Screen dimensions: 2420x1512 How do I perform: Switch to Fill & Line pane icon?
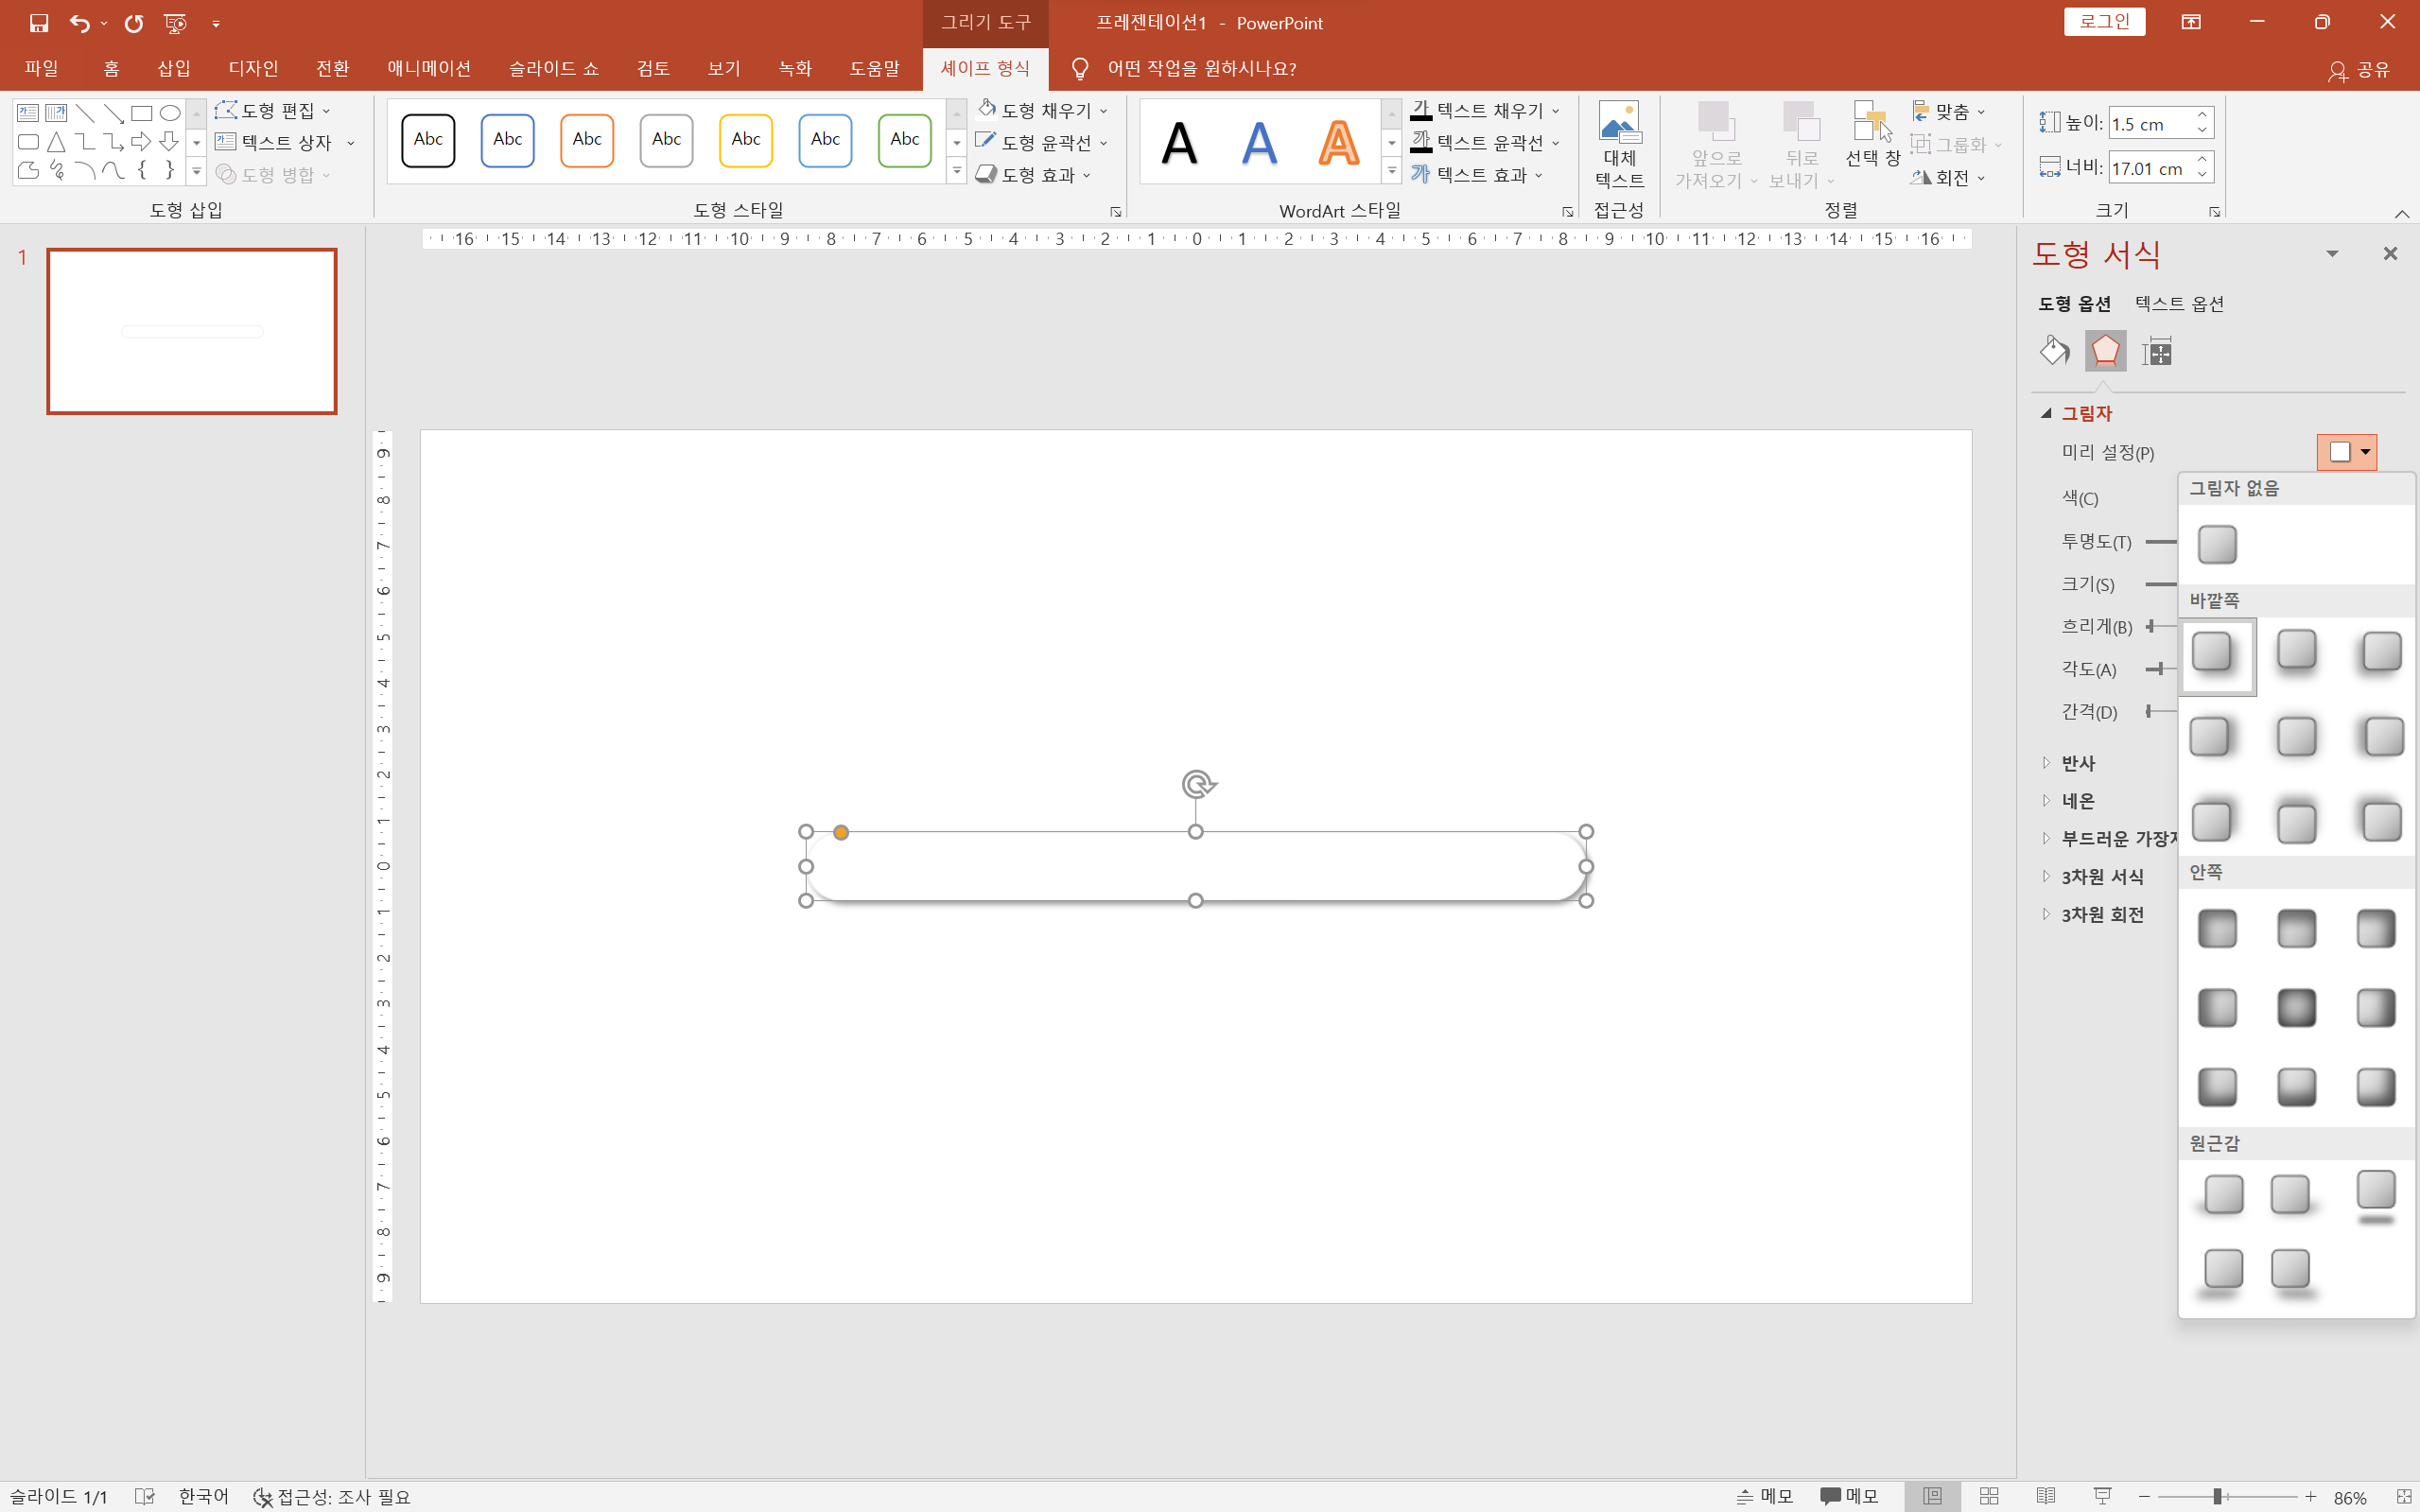[x=2054, y=351]
